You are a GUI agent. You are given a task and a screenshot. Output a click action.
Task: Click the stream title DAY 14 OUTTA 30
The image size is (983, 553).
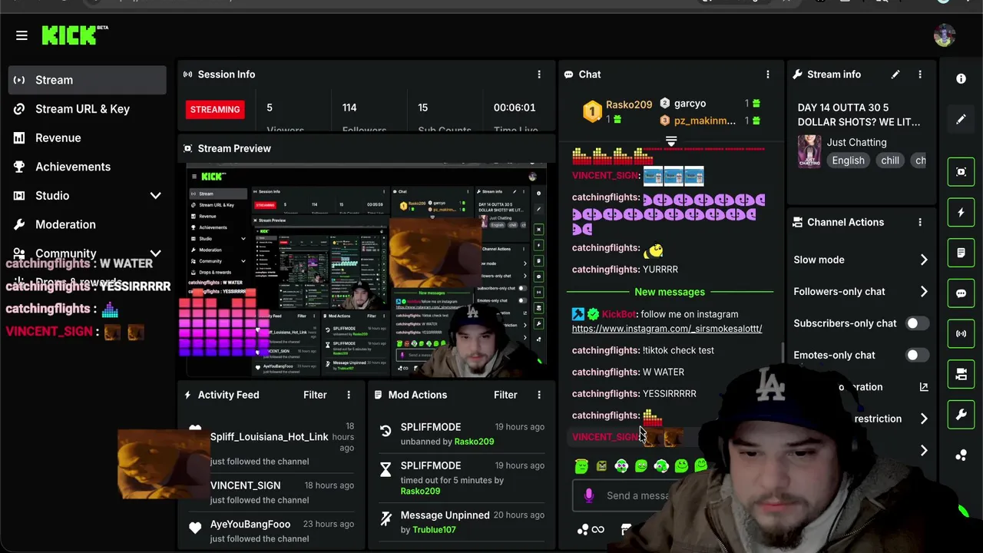pyautogui.click(x=859, y=115)
